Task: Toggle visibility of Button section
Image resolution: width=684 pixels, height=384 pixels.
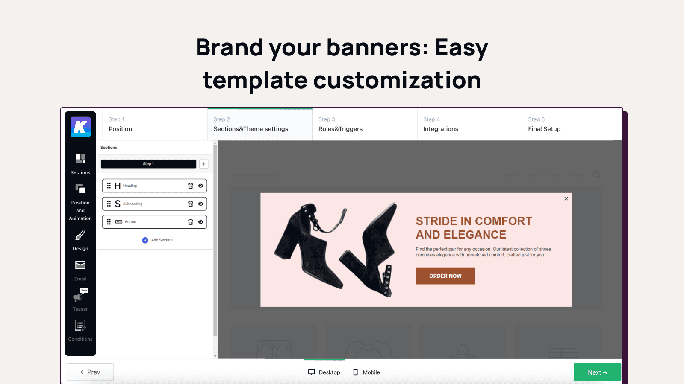Action: pyautogui.click(x=200, y=222)
